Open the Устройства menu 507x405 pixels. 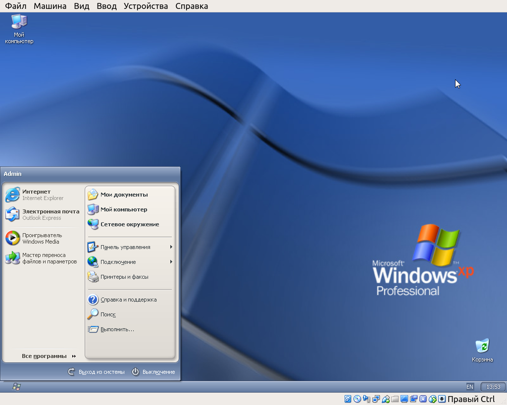click(x=146, y=6)
